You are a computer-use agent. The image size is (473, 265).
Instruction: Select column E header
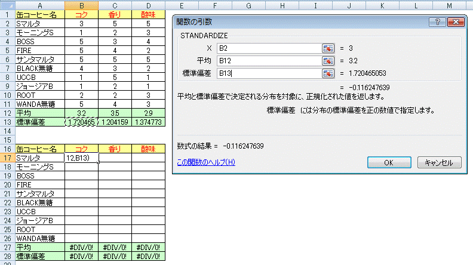(180, 5)
